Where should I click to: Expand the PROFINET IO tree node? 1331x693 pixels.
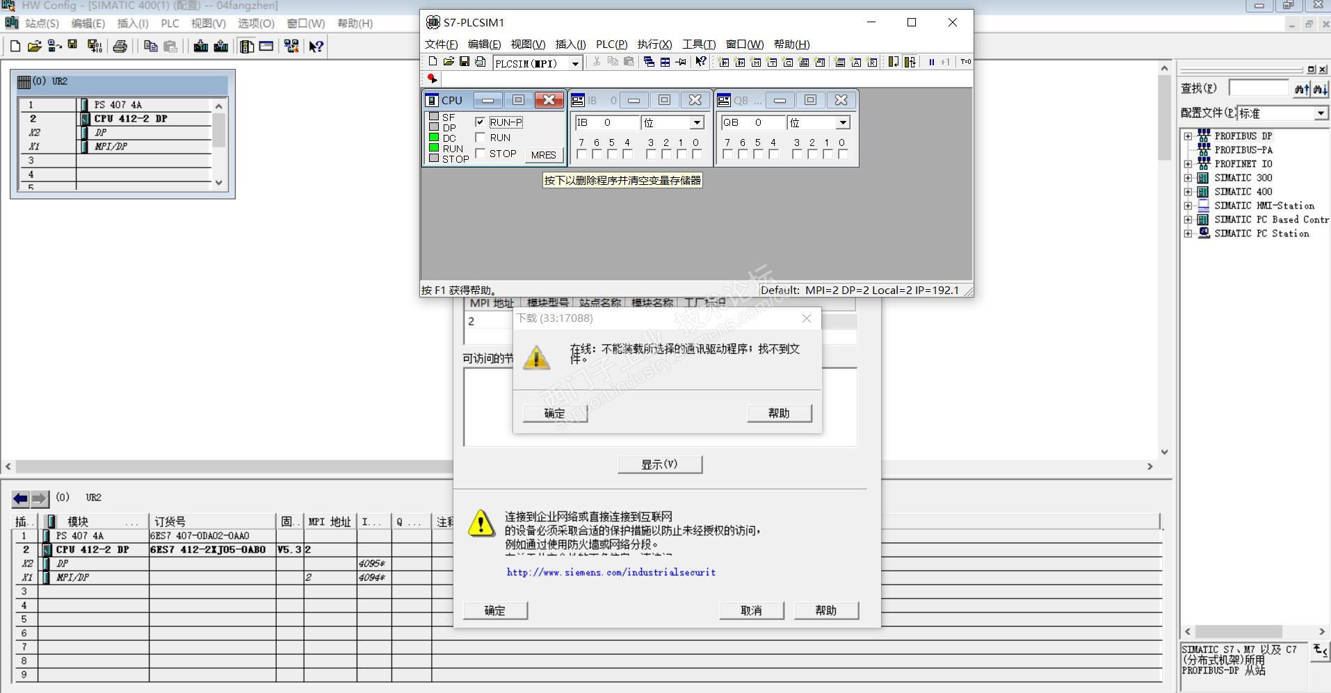1188,164
